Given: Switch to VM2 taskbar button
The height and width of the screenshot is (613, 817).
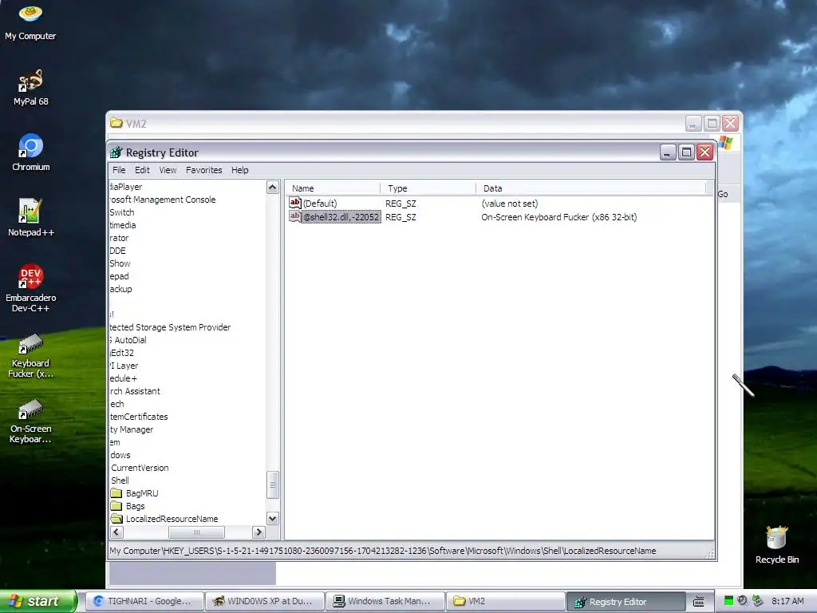Looking at the screenshot, I should [505, 601].
